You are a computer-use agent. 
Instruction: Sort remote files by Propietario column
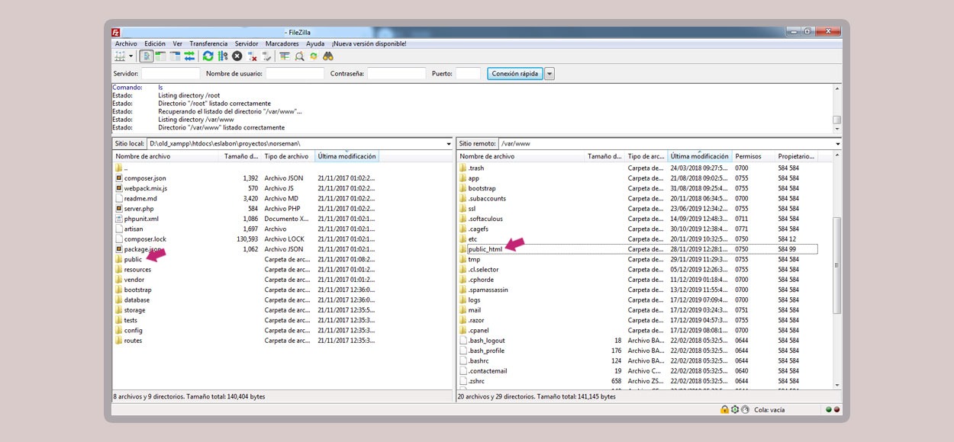coord(796,156)
